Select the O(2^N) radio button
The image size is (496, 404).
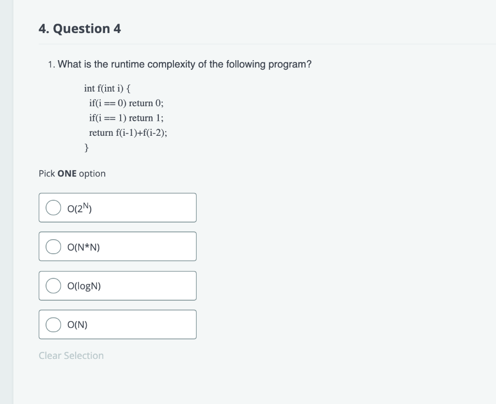[53, 207]
